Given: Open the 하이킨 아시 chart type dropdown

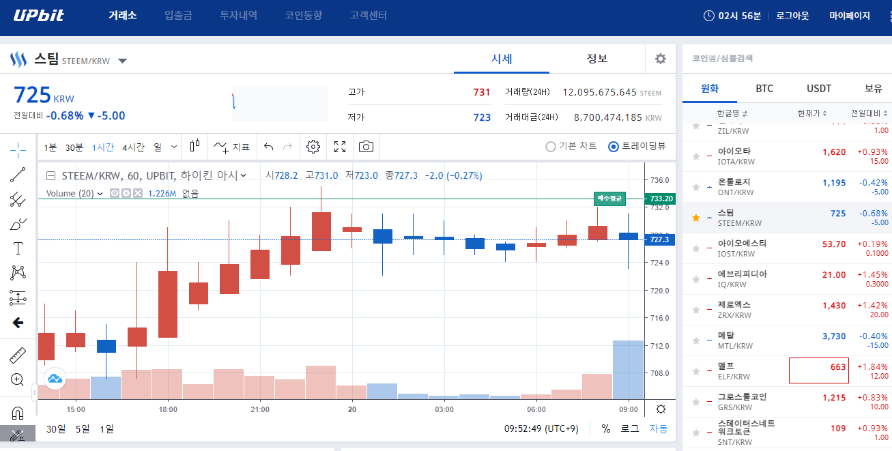Looking at the screenshot, I should [x=243, y=176].
